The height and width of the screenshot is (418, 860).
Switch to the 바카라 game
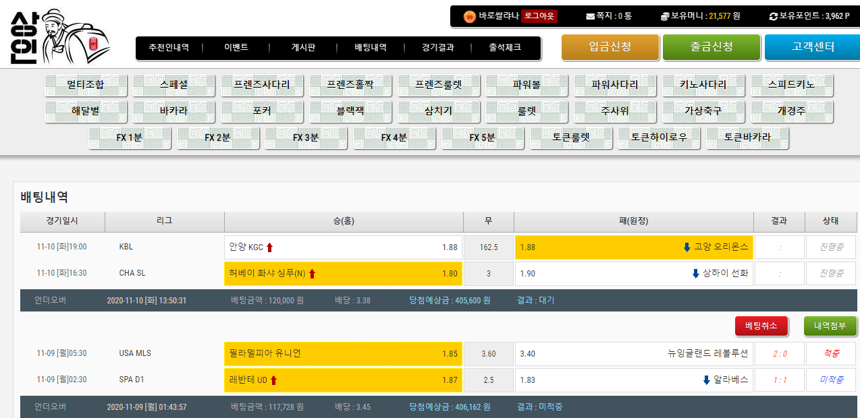(173, 111)
